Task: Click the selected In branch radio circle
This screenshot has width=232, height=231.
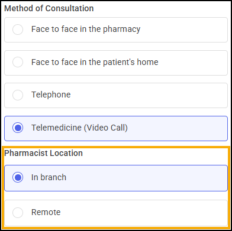Action: [x=18, y=178]
